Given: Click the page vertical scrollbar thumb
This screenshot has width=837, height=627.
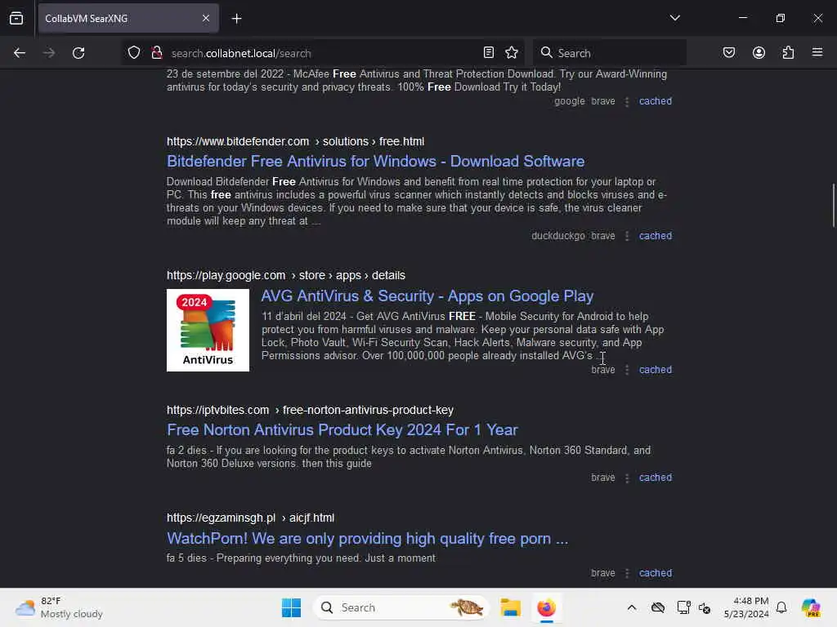Looking at the screenshot, I should (833, 205).
